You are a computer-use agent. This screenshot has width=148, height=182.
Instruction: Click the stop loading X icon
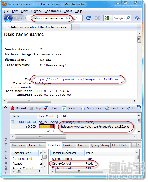(x=98, y=18)
